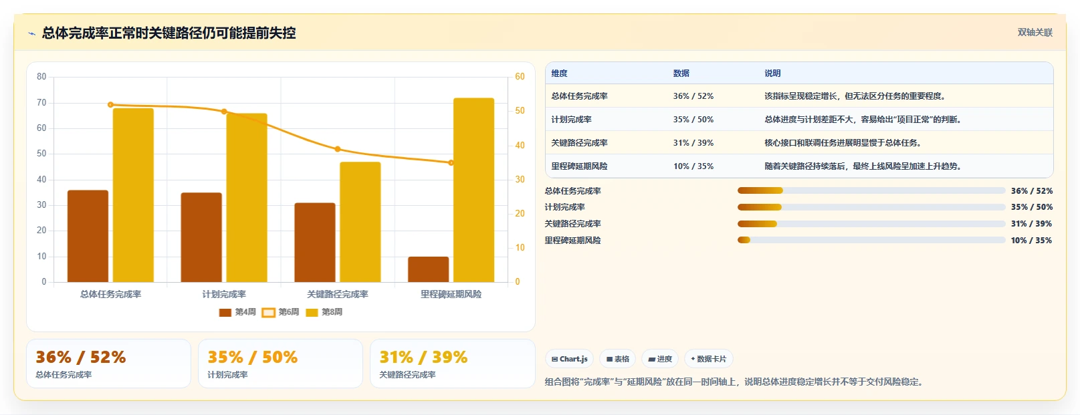Select the Chart.js tag chip
Image resolution: width=1080 pixels, height=415 pixels.
(x=569, y=359)
